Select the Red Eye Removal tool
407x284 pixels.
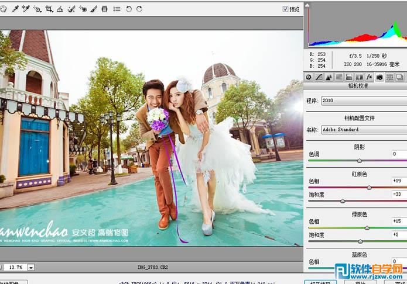click(83, 9)
